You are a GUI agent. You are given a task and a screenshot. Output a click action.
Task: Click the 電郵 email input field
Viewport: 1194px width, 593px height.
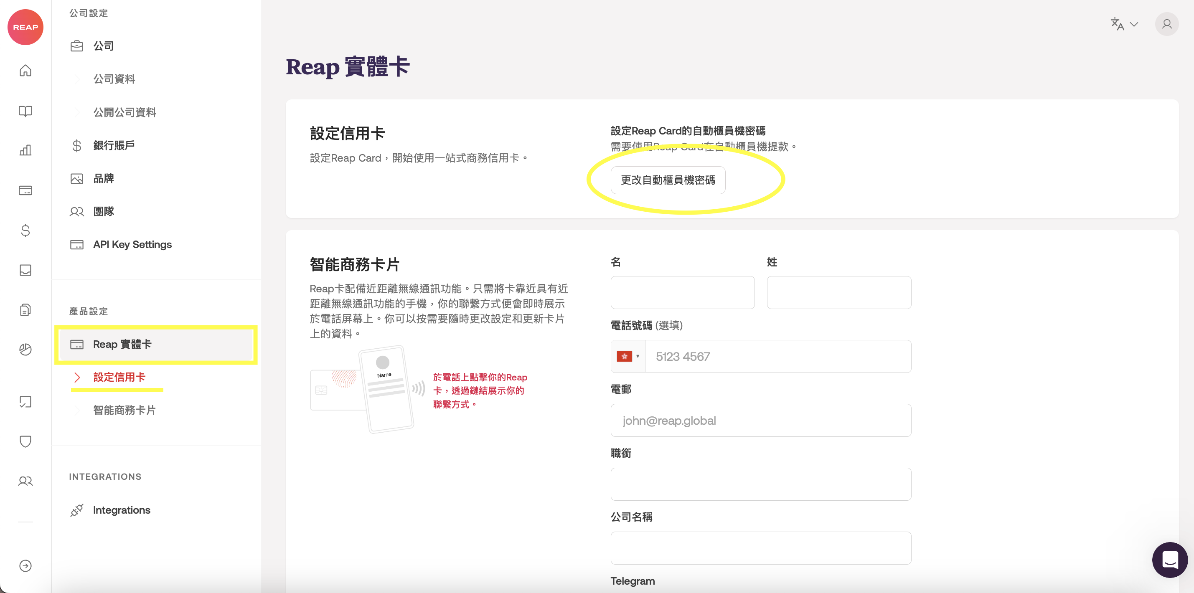[x=760, y=420]
